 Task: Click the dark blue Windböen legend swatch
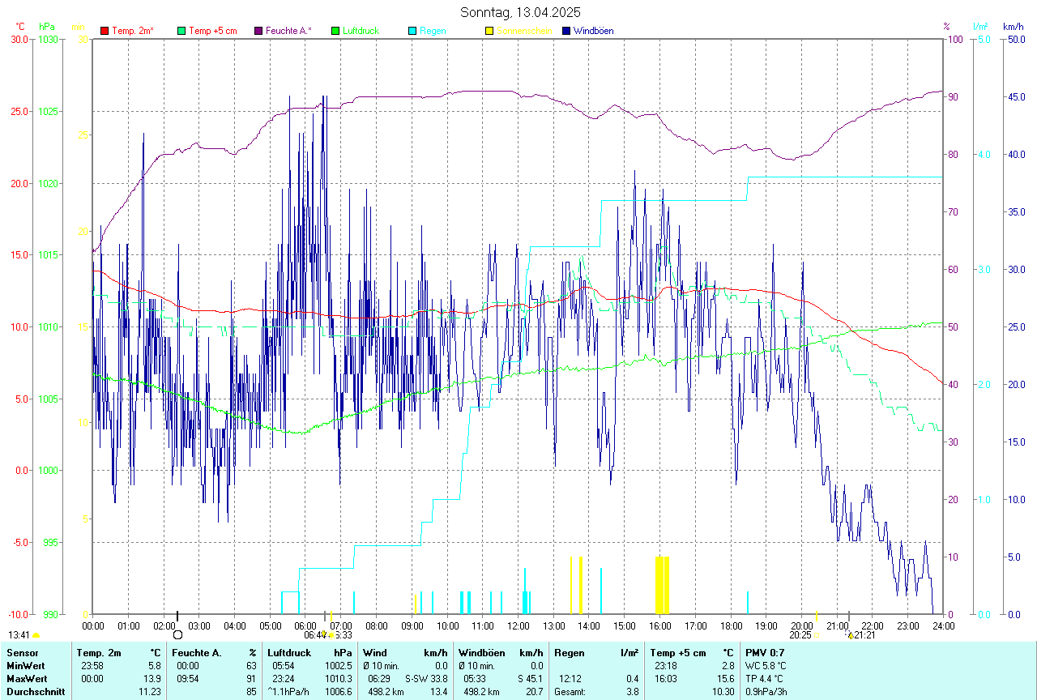(566, 31)
